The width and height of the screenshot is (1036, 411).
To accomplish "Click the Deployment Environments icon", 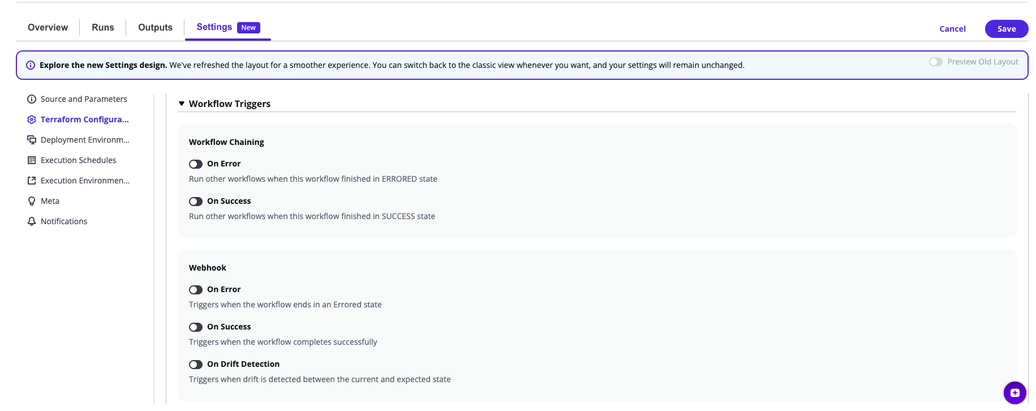I will pyautogui.click(x=31, y=140).
